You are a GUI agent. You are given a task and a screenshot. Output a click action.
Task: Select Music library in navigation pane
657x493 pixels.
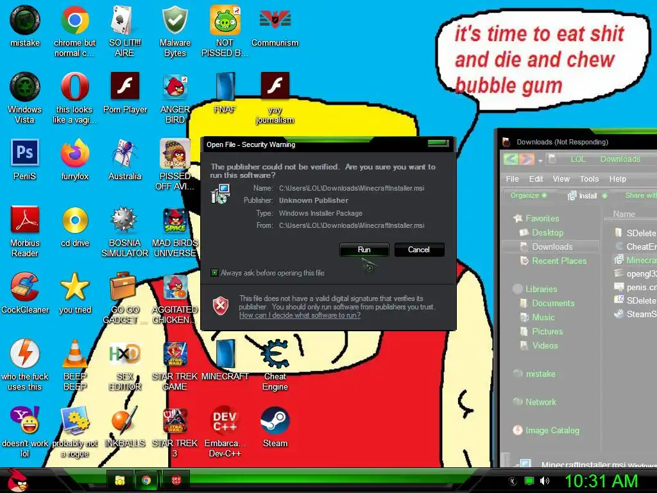tap(537, 317)
